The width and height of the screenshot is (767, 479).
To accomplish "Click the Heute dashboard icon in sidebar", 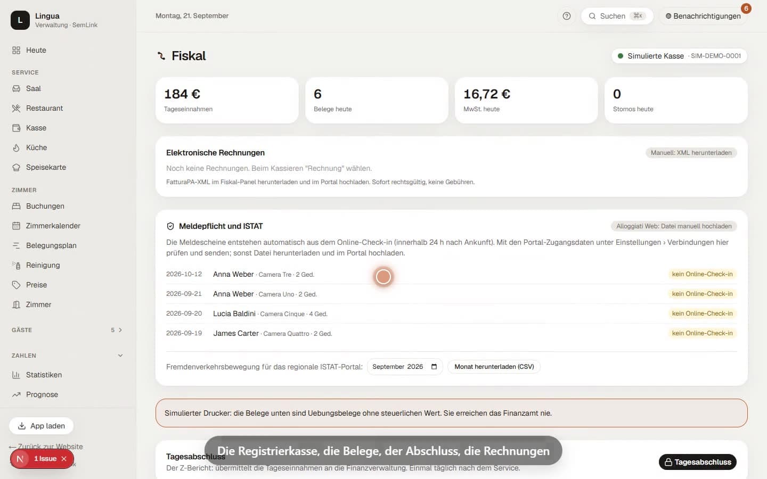I will pyautogui.click(x=16, y=51).
